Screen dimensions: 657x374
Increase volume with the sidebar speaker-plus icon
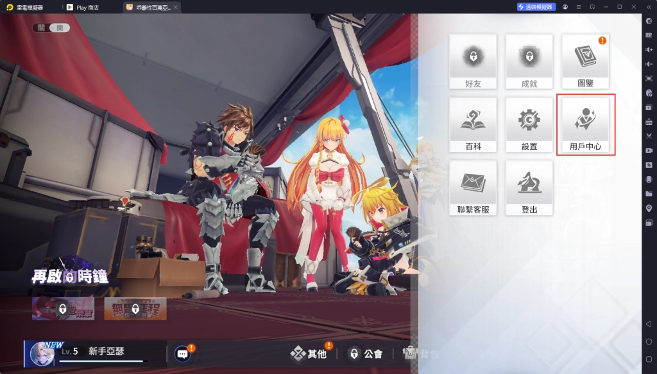point(649,49)
